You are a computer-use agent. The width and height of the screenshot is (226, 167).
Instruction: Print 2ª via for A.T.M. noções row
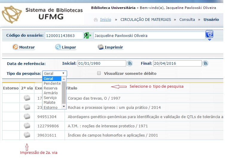(x=27, y=126)
